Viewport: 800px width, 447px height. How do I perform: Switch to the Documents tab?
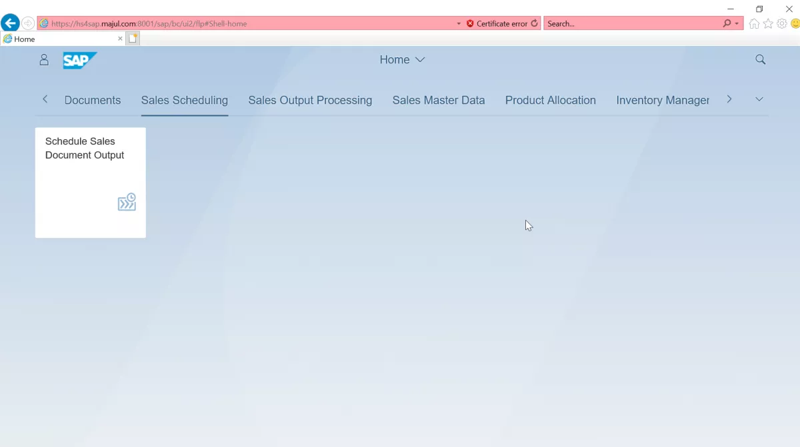point(93,100)
